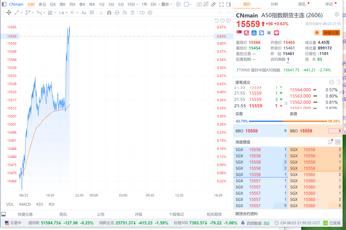The image size is (346, 230).
Task: Switch to 日K daily candlestick tab
Action: (53, 4)
